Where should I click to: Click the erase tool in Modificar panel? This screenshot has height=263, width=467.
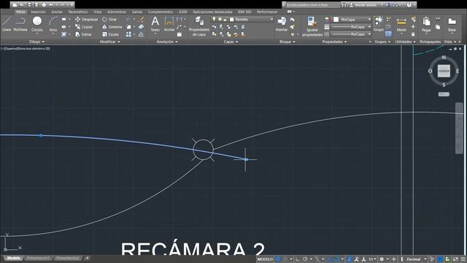pyautogui.click(x=142, y=20)
